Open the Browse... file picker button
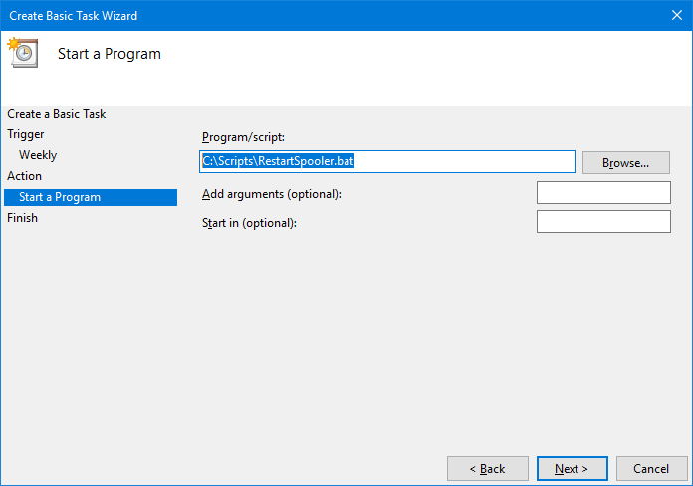Screen dimensions: 693x486 pos(626,163)
